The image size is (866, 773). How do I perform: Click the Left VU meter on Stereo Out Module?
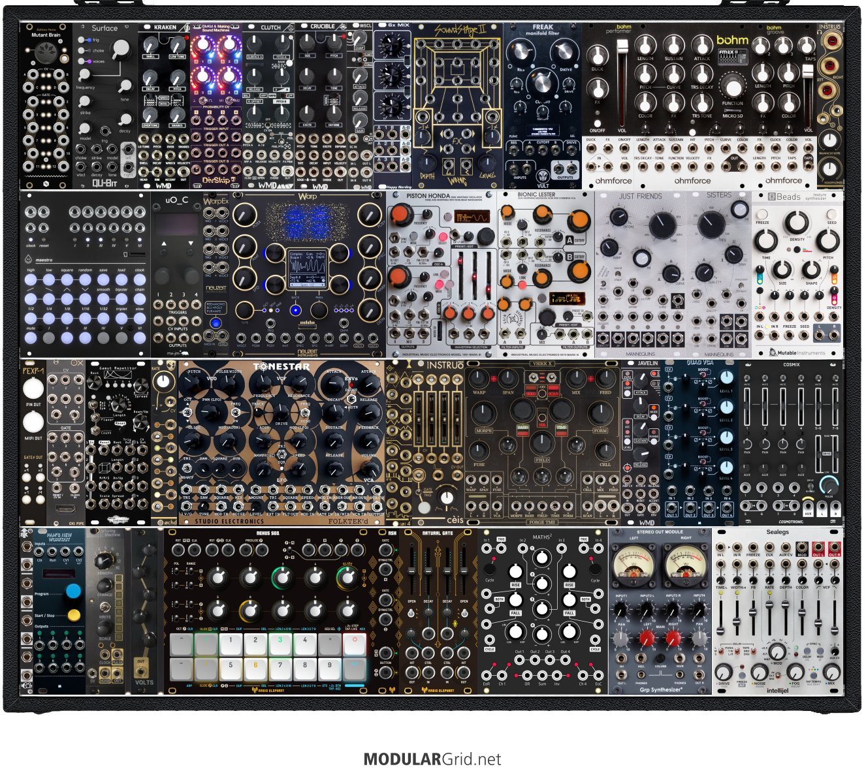click(633, 567)
